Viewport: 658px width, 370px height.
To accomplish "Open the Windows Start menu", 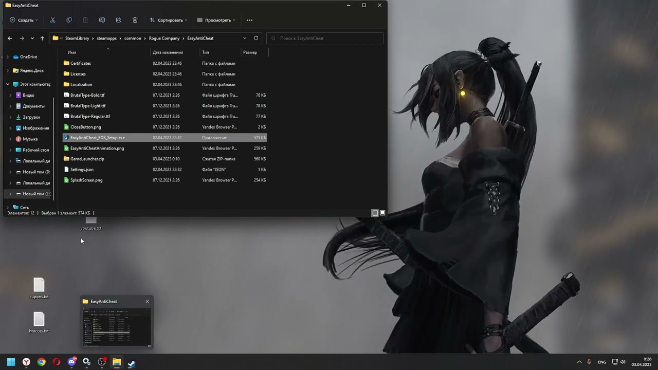I will pyautogui.click(x=11, y=362).
